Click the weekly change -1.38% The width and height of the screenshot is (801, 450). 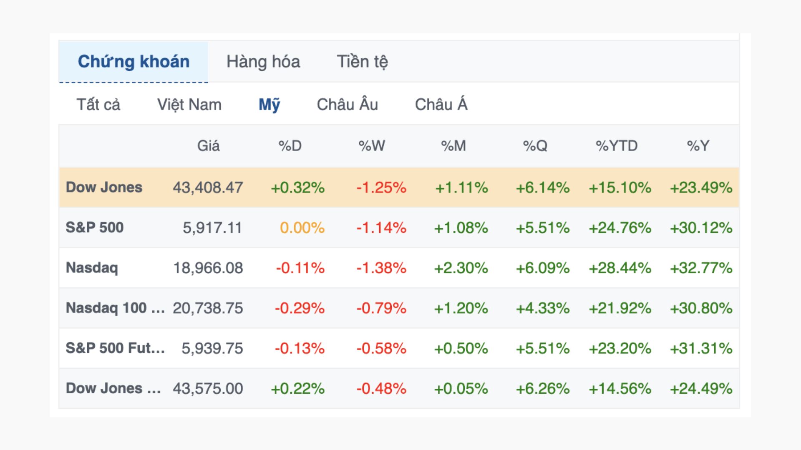click(381, 268)
